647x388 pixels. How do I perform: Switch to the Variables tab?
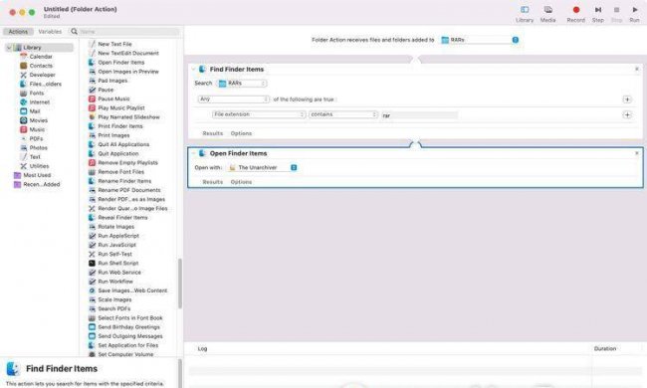click(x=50, y=31)
